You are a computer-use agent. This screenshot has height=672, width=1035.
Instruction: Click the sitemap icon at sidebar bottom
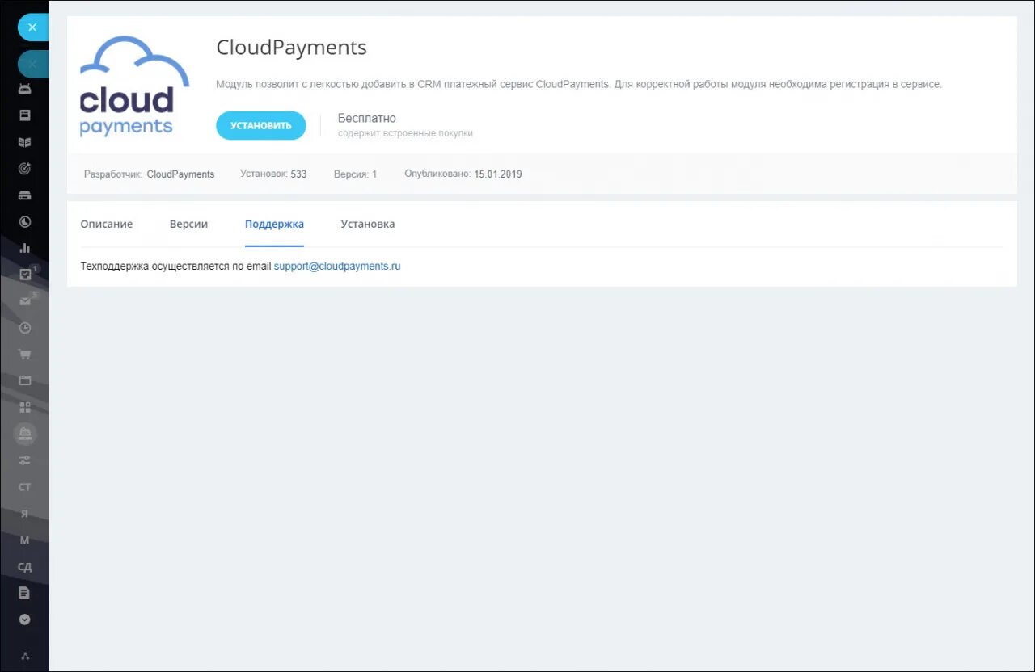[x=25, y=656]
